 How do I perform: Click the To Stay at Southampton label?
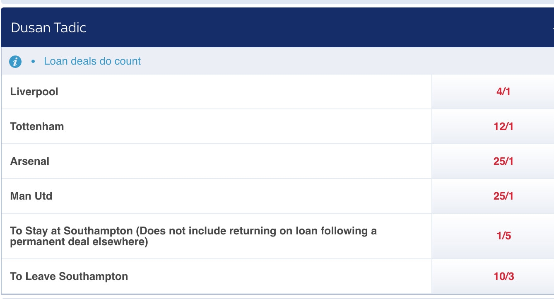pos(194,236)
